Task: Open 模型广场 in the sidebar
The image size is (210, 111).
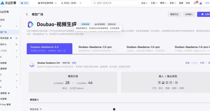Action: click(x=9, y=32)
